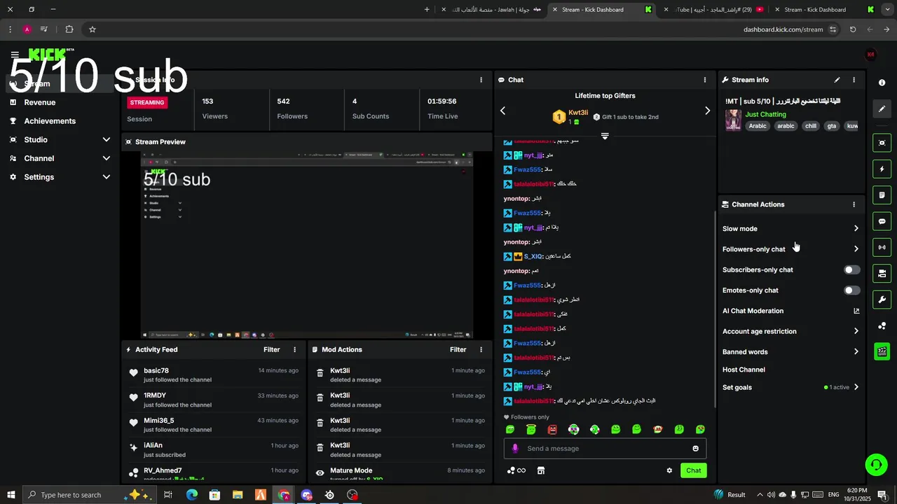897x504 pixels.
Task: Open Session Info panel three-dot menu
Action: 481,80
